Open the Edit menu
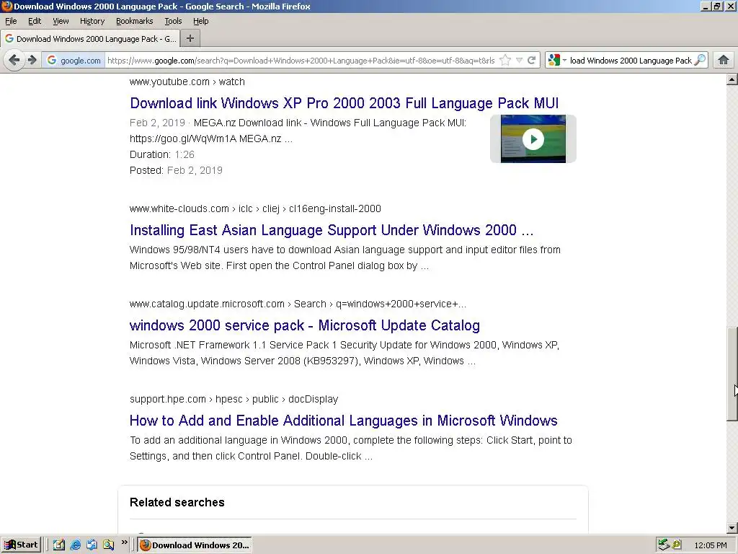Viewport: 738px width, 554px height. (35, 21)
